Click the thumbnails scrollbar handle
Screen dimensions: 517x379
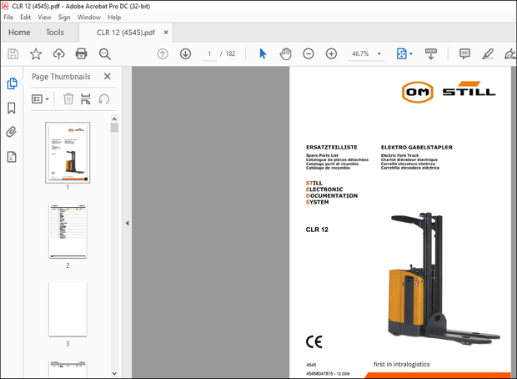(114, 128)
